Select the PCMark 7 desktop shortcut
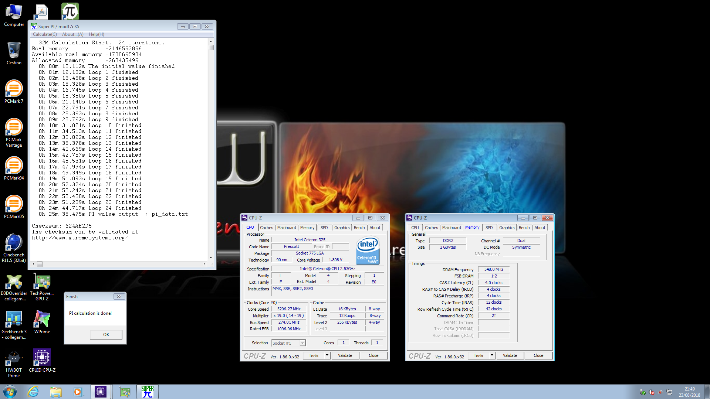 (x=14, y=92)
